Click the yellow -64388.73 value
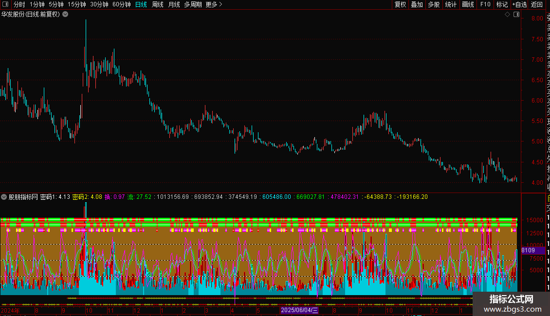This screenshot has height=316, width=550. (x=378, y=197)
